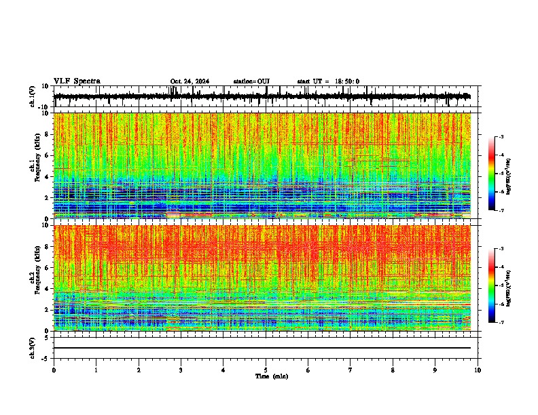Screen dimensions: 538x415
Task: Click the 6 kHz tick label on the ch.2 frequency axis
Action: (x=47, y=267)
